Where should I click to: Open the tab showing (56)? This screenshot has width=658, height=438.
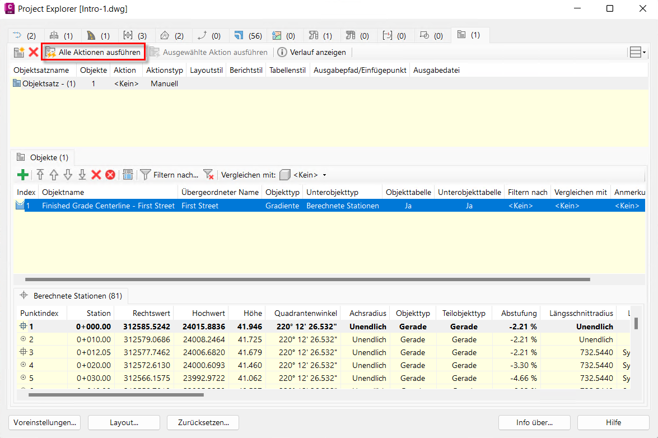pos(248,36)
